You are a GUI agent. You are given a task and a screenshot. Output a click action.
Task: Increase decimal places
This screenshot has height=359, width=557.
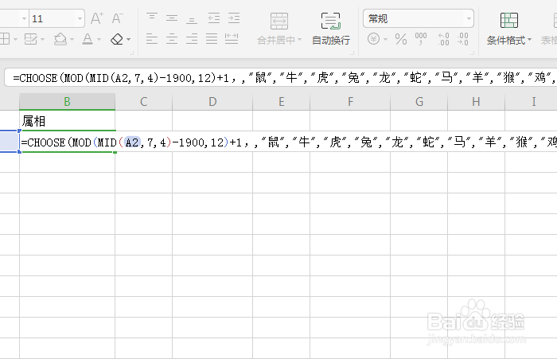tap(443, 39)
